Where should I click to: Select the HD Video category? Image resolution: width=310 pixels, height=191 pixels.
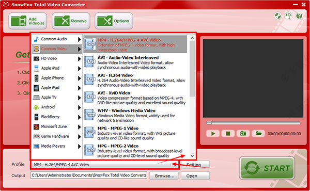[x=57, y=58]
